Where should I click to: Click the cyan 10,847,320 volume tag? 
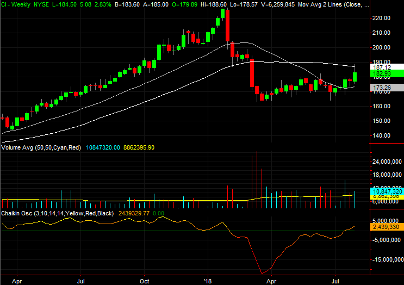[387, 191]
